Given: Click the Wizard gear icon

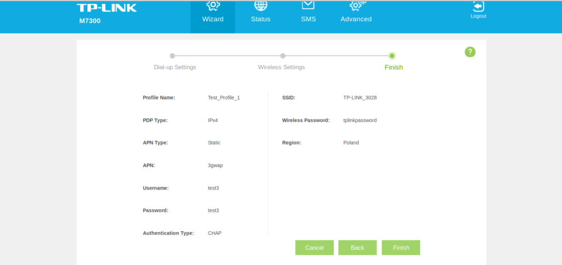Looking at the screenshot, I should (212, 5).
